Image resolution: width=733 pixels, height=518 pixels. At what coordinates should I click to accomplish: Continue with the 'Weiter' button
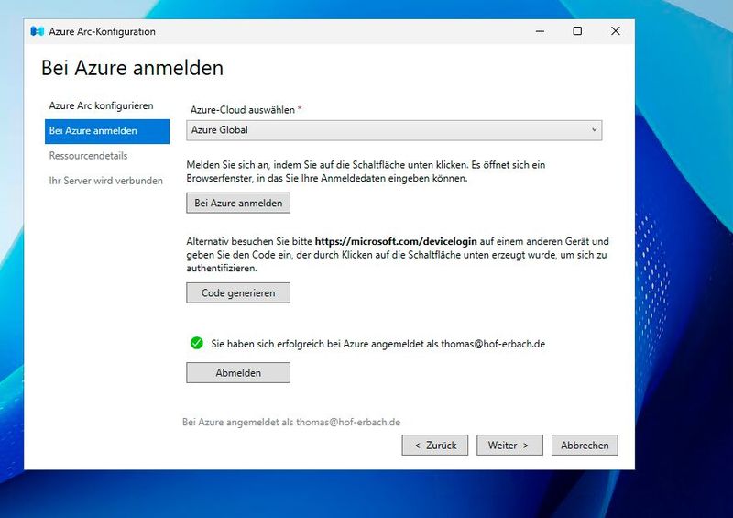coord(509,446)
